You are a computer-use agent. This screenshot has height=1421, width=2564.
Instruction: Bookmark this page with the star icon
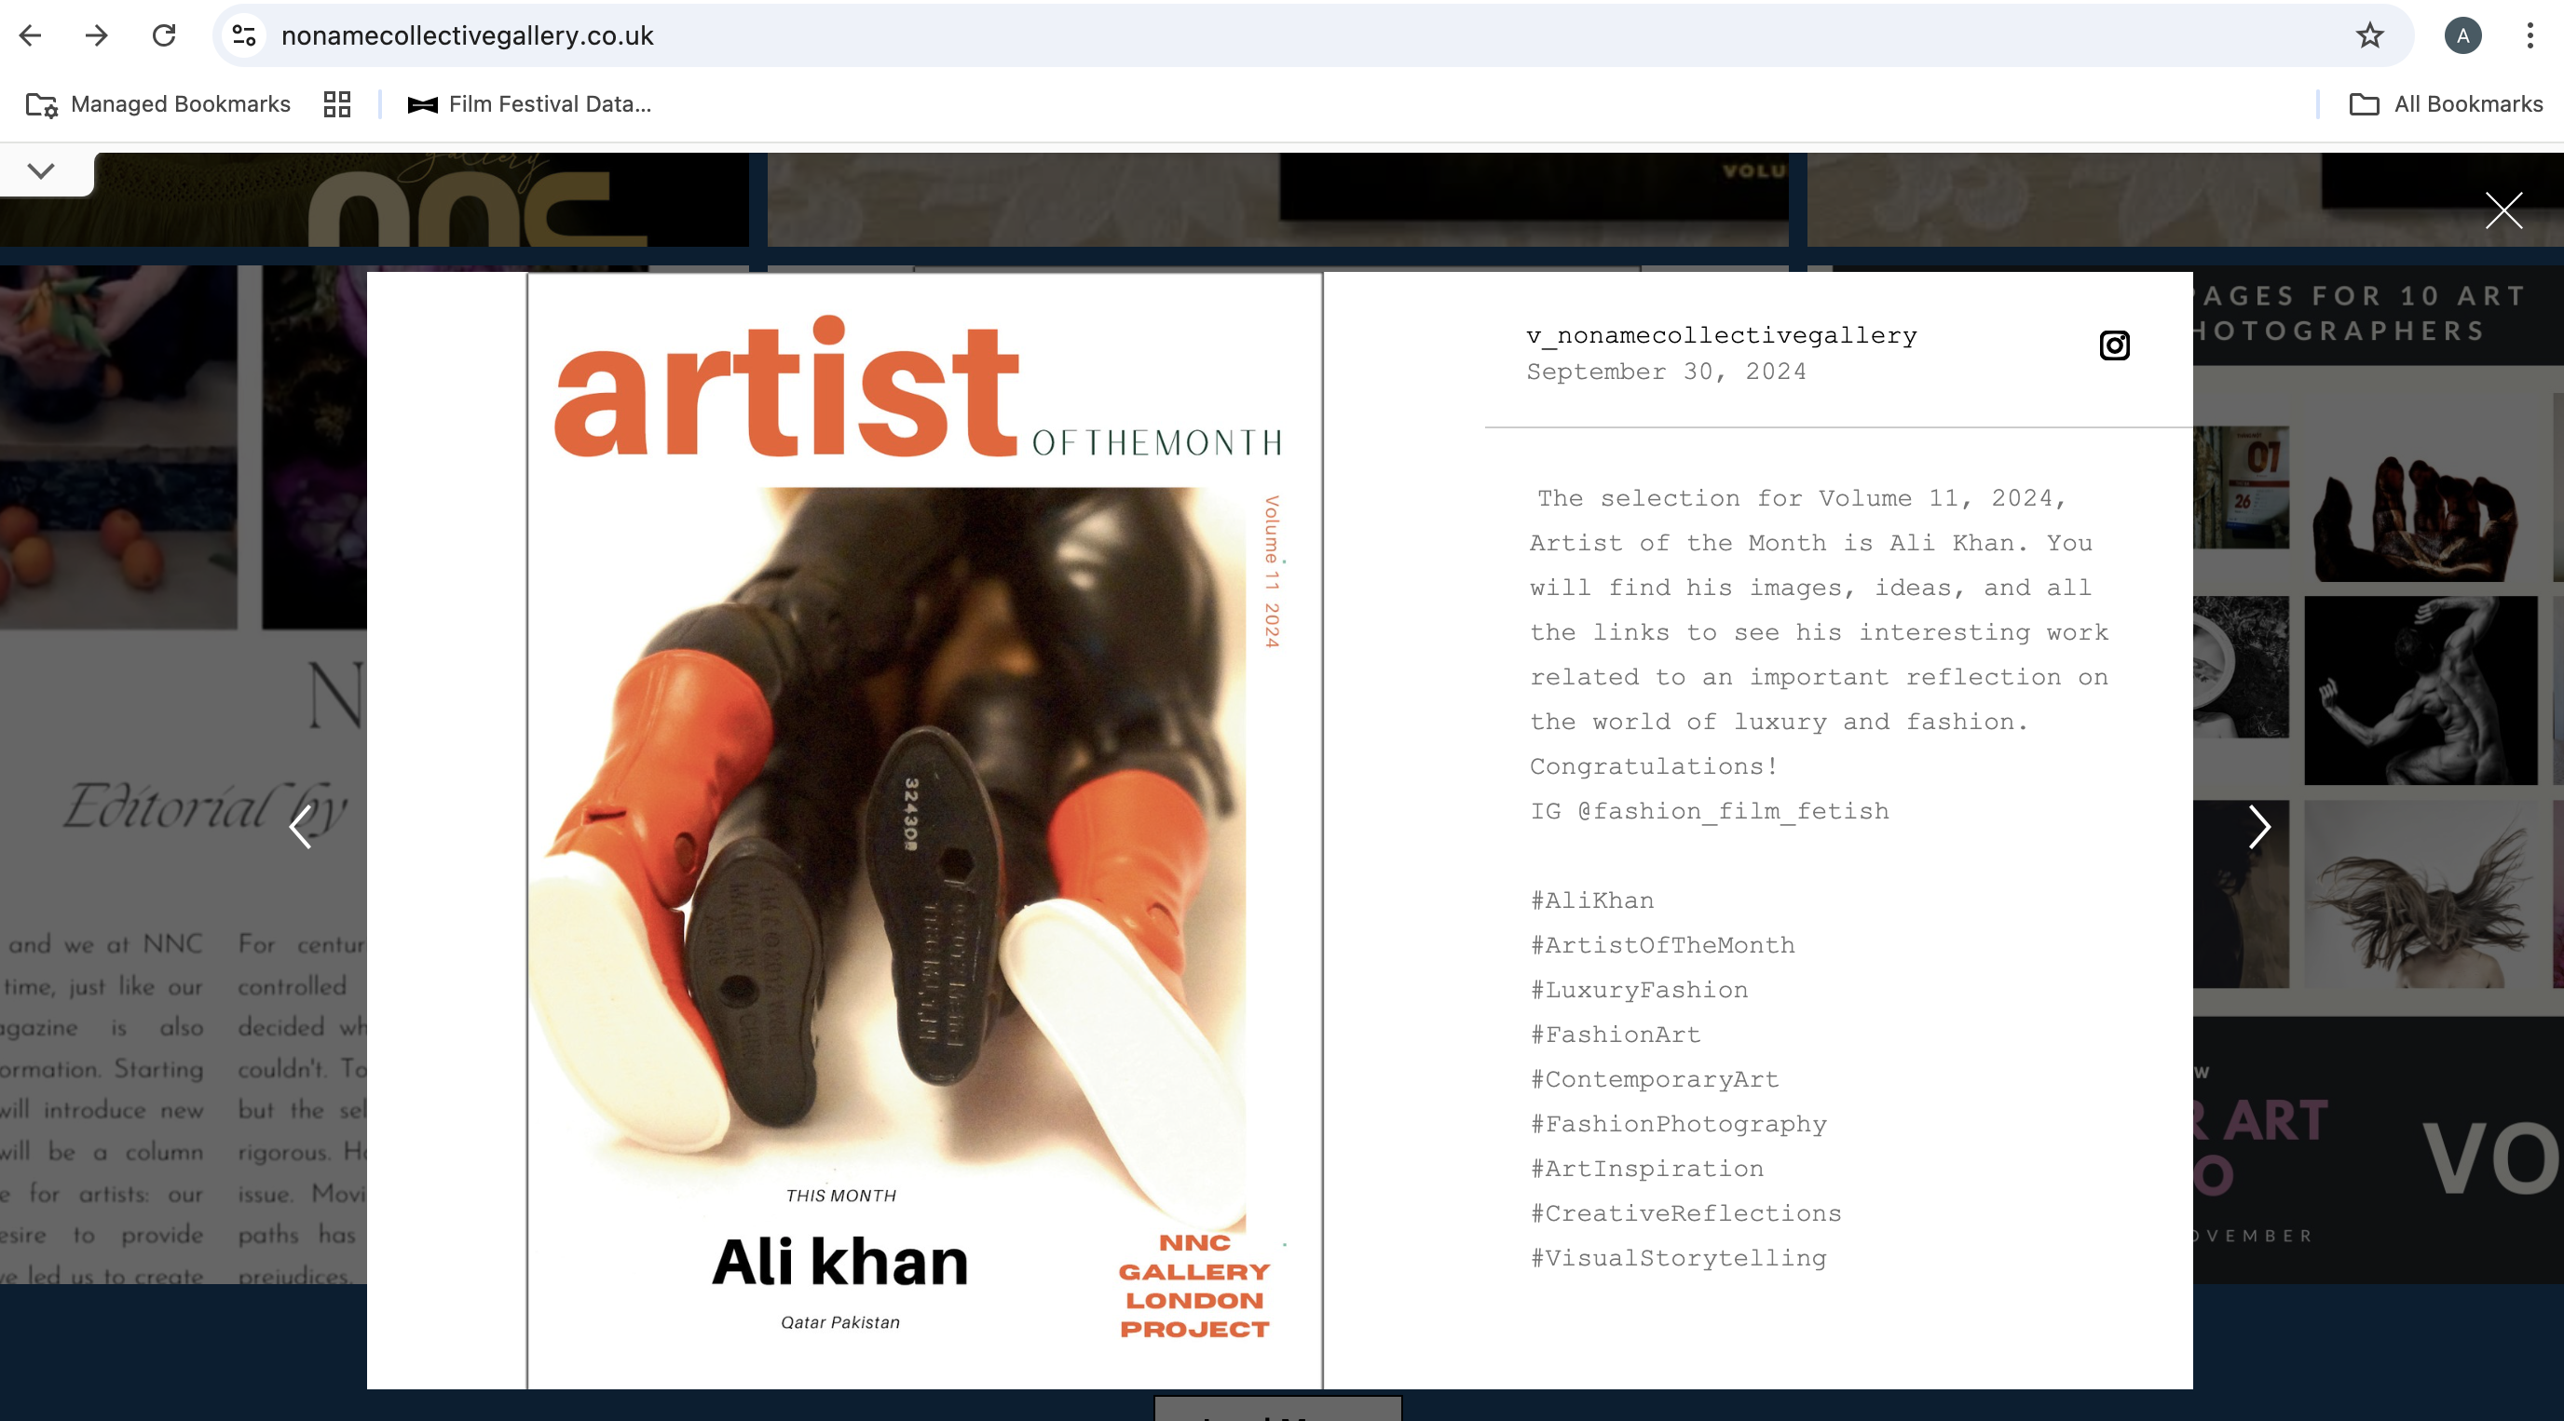[2369, 35]
